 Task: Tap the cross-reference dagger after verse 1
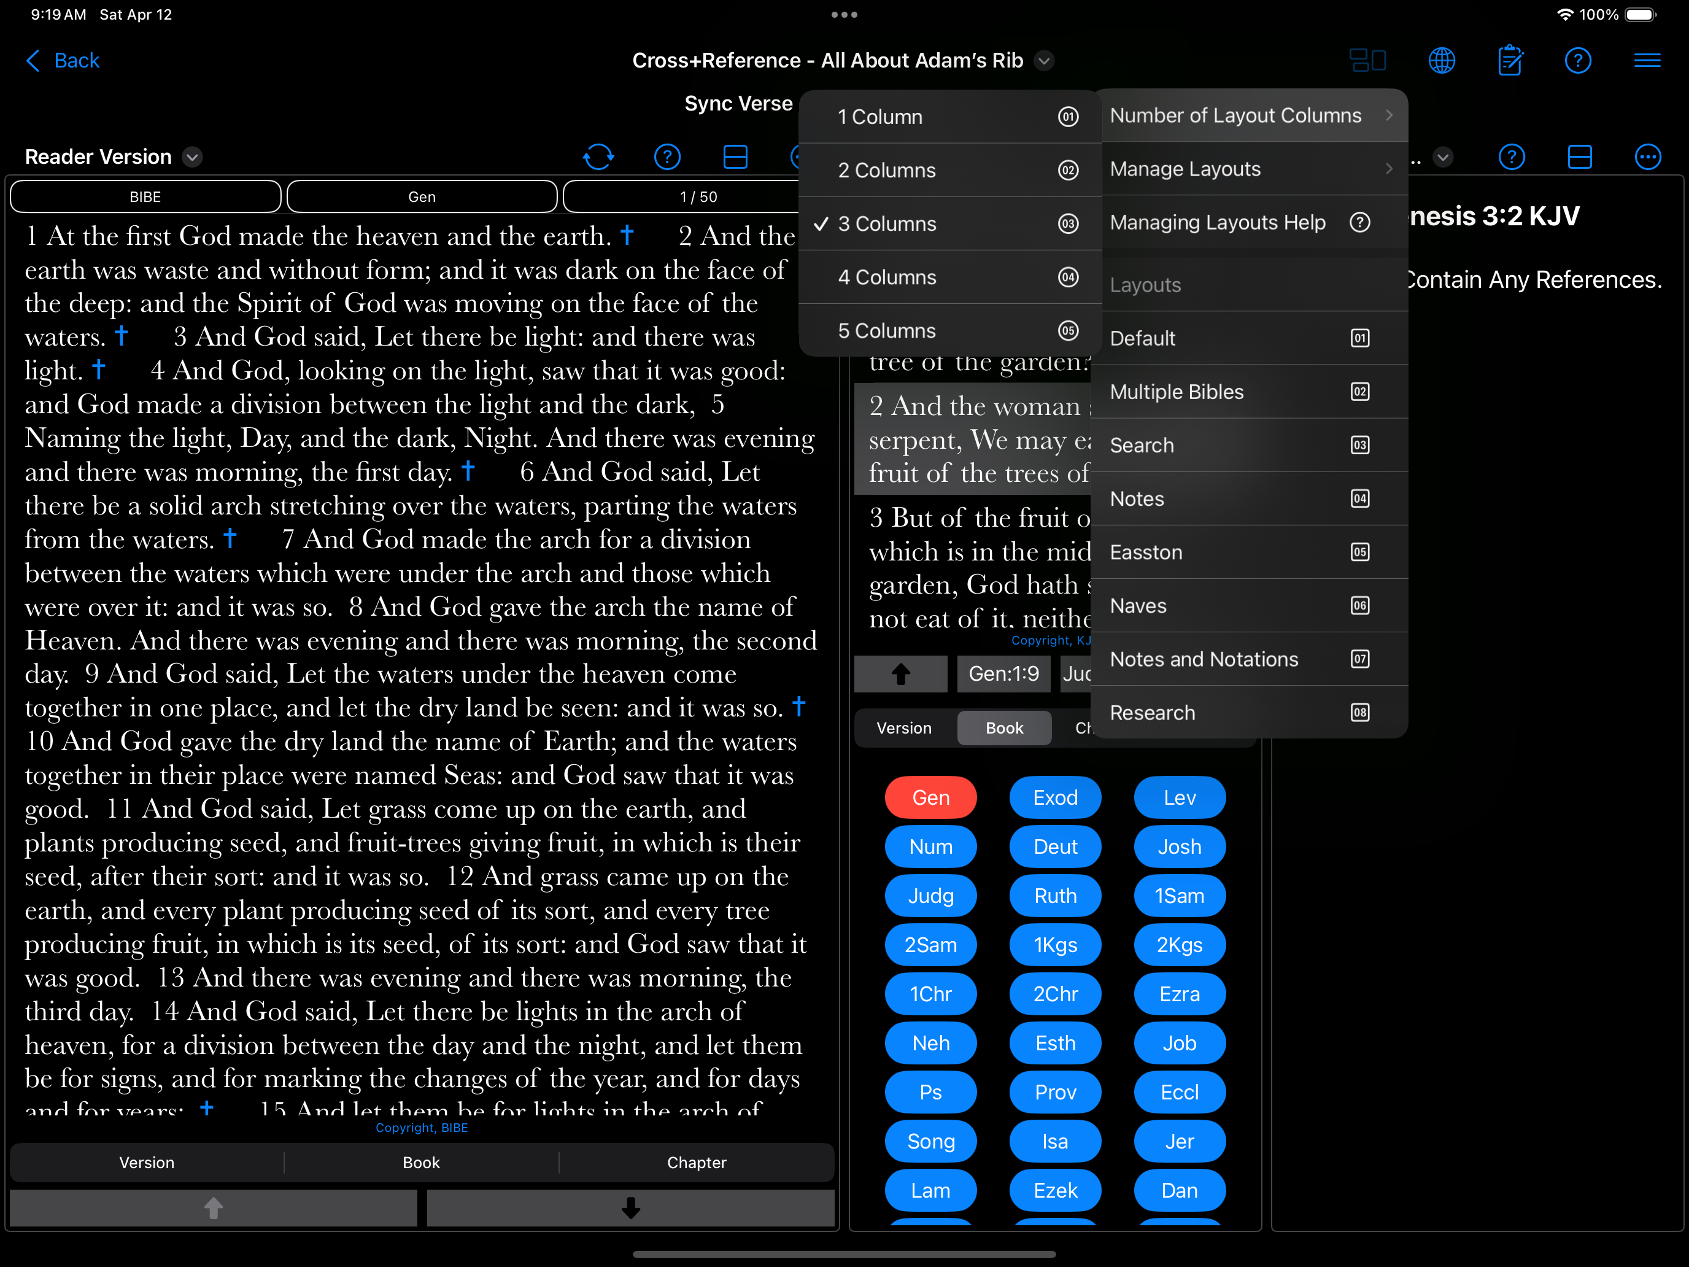coord(627,234)
